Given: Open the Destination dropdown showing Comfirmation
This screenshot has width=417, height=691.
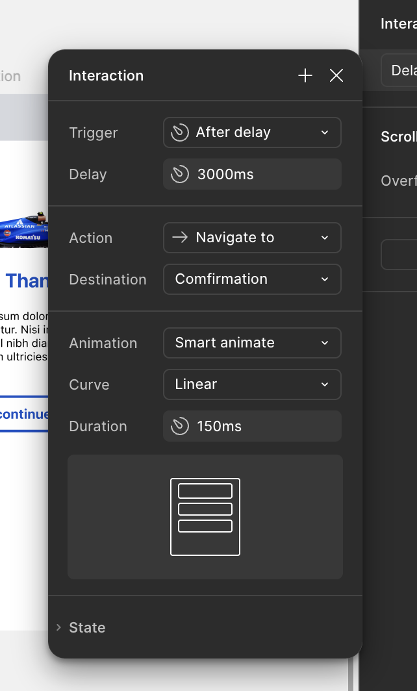Looking at the screenshot, I should point(252,279).
